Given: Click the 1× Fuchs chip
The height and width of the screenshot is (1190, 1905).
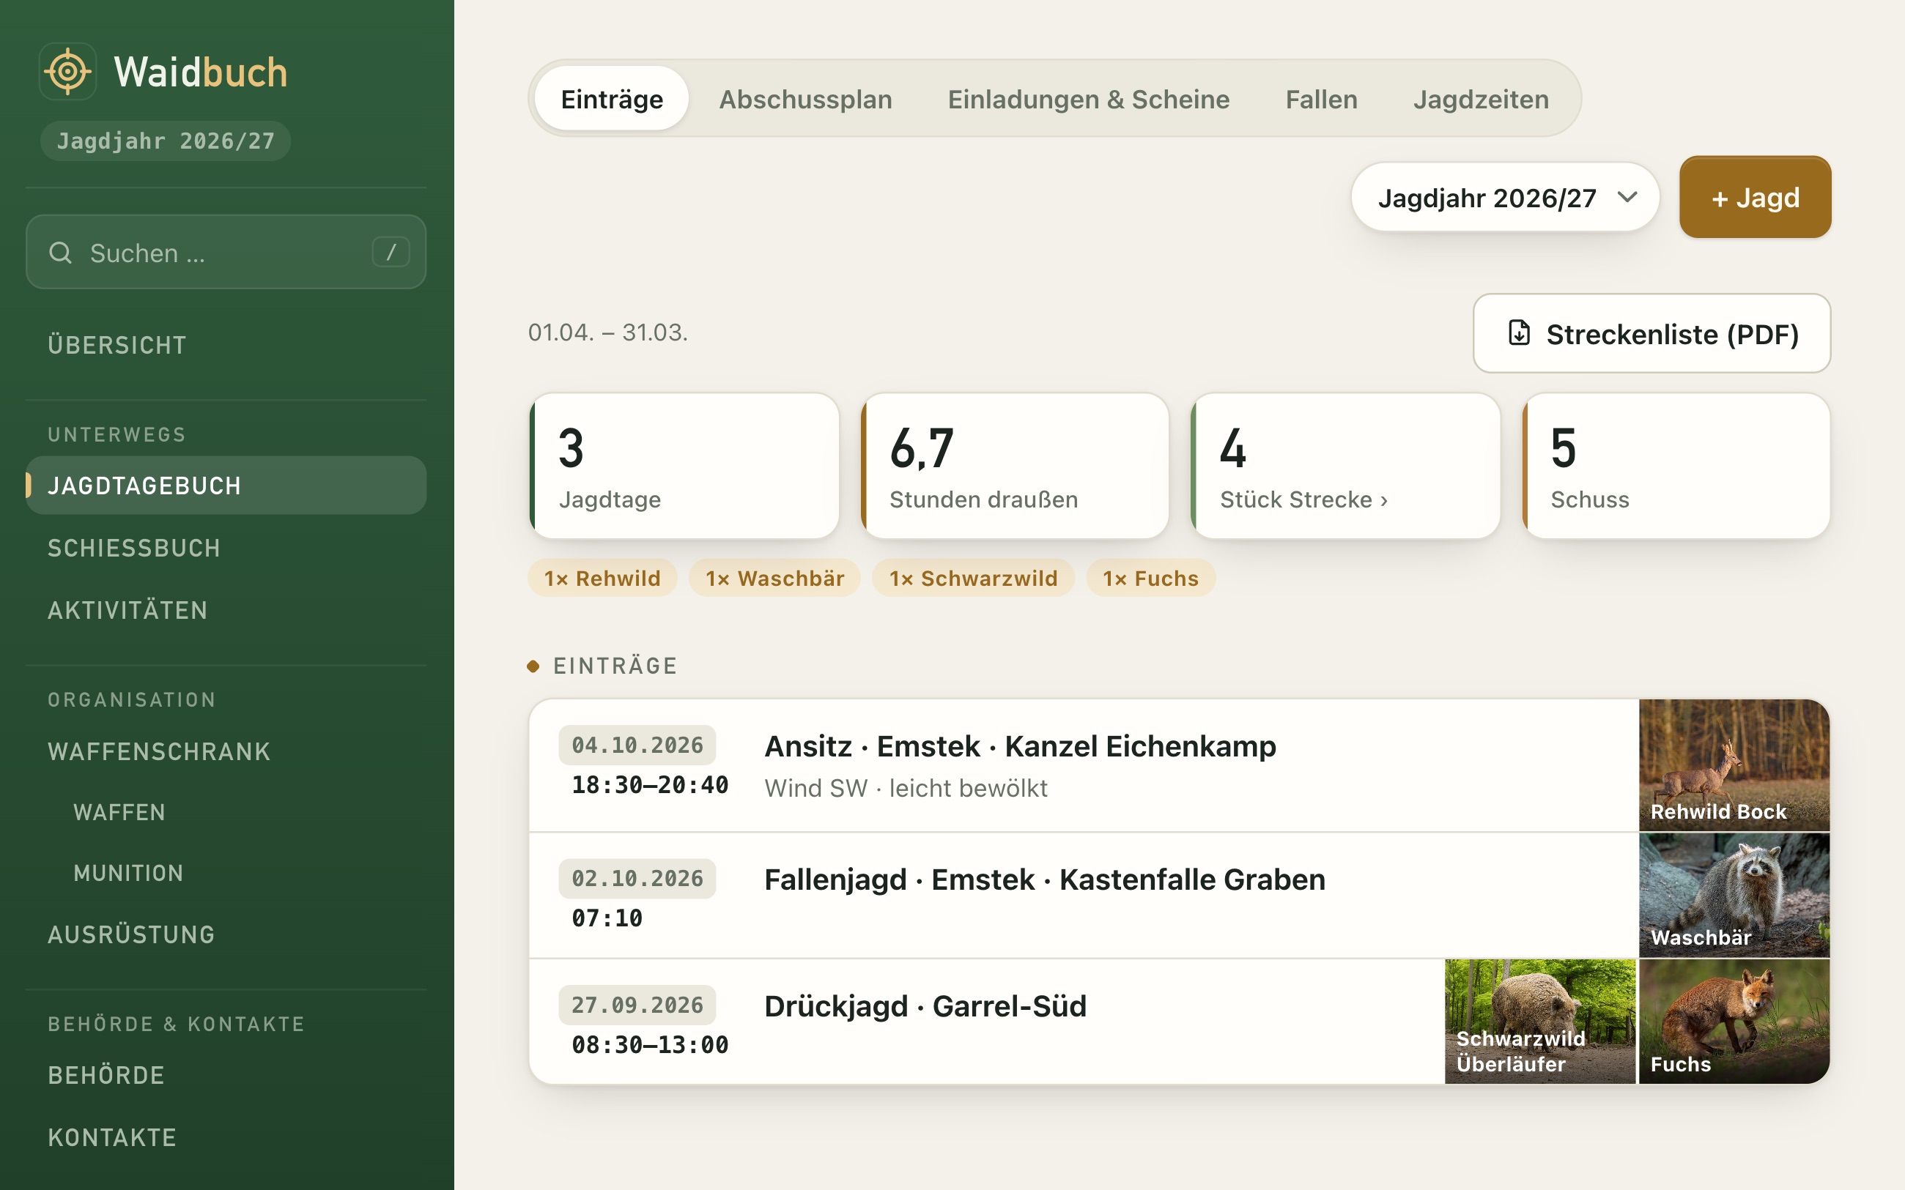Looking at the screenshot, I should [1150, 579].
